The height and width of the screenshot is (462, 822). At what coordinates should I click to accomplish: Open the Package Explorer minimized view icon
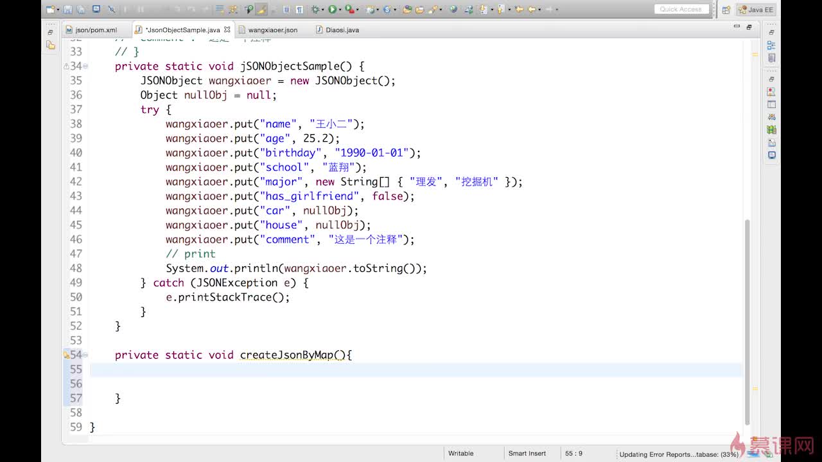click(x=51, y=45)
